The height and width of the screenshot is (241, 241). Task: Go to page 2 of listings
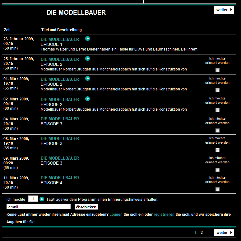[x=202, y=233]
